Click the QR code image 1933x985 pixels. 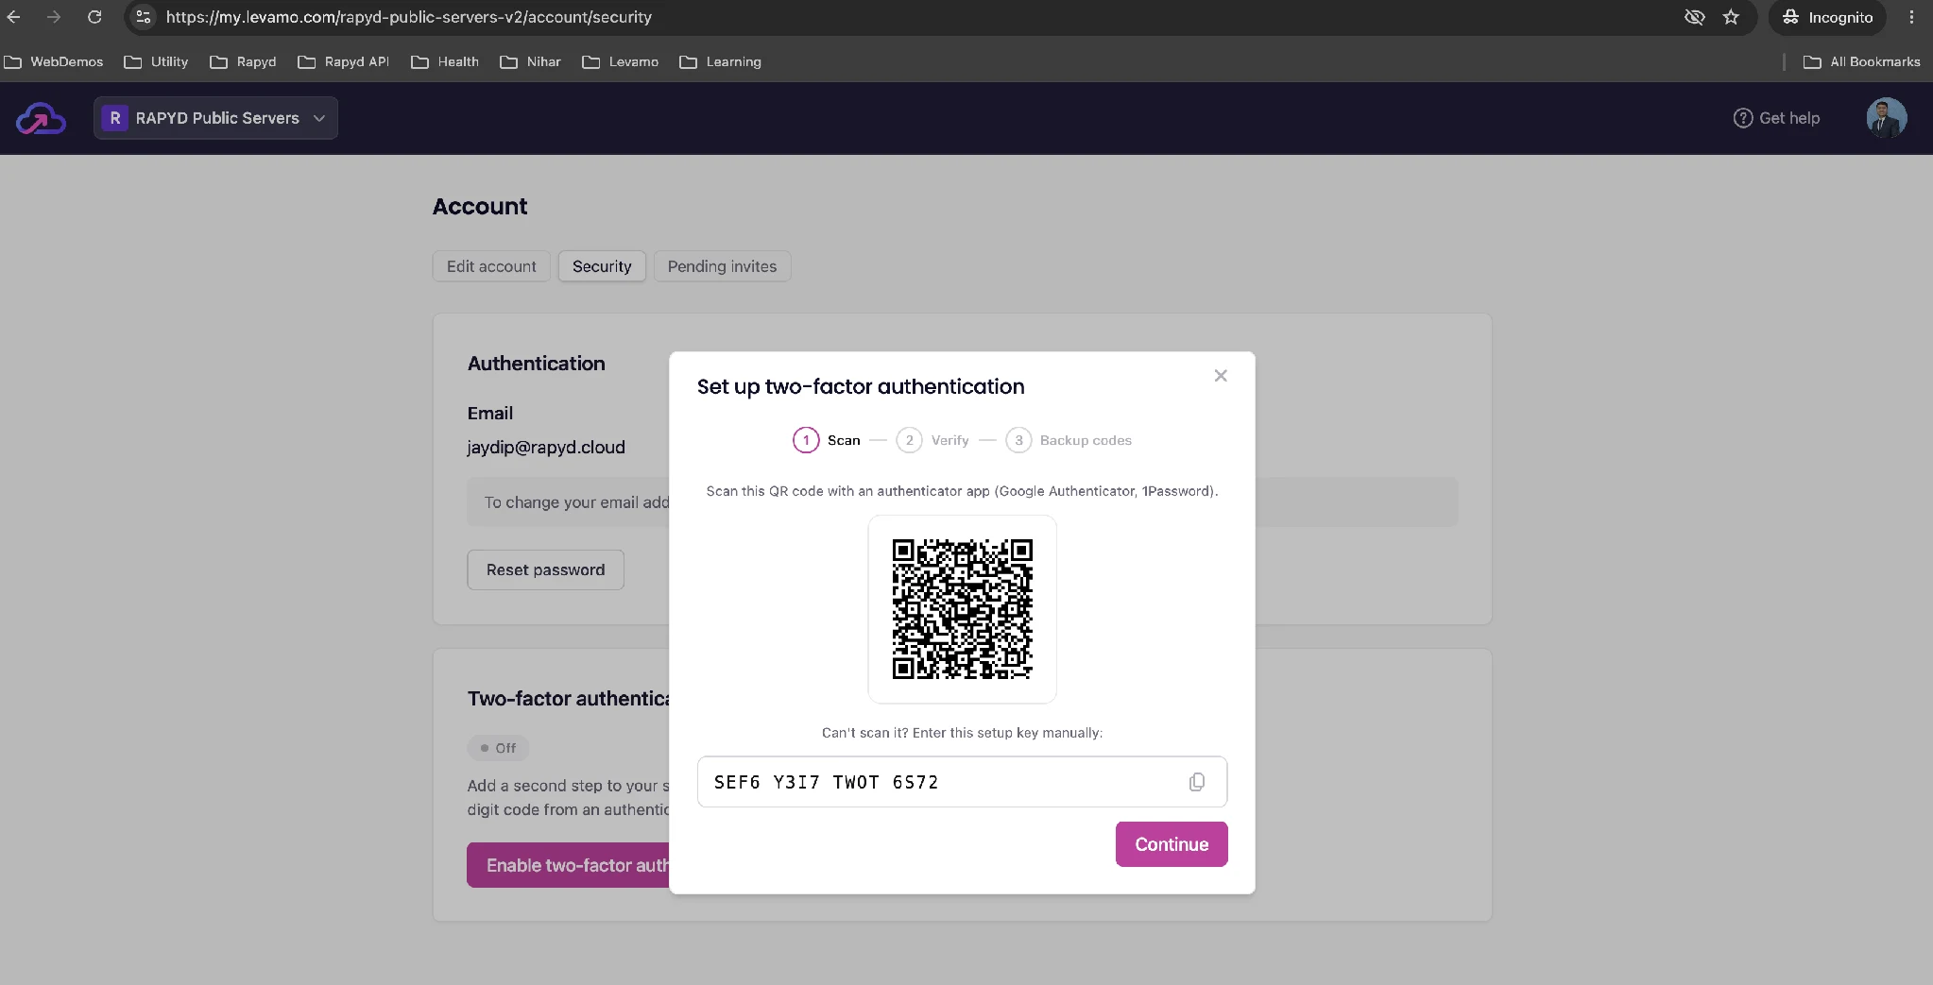pos(962,609)
